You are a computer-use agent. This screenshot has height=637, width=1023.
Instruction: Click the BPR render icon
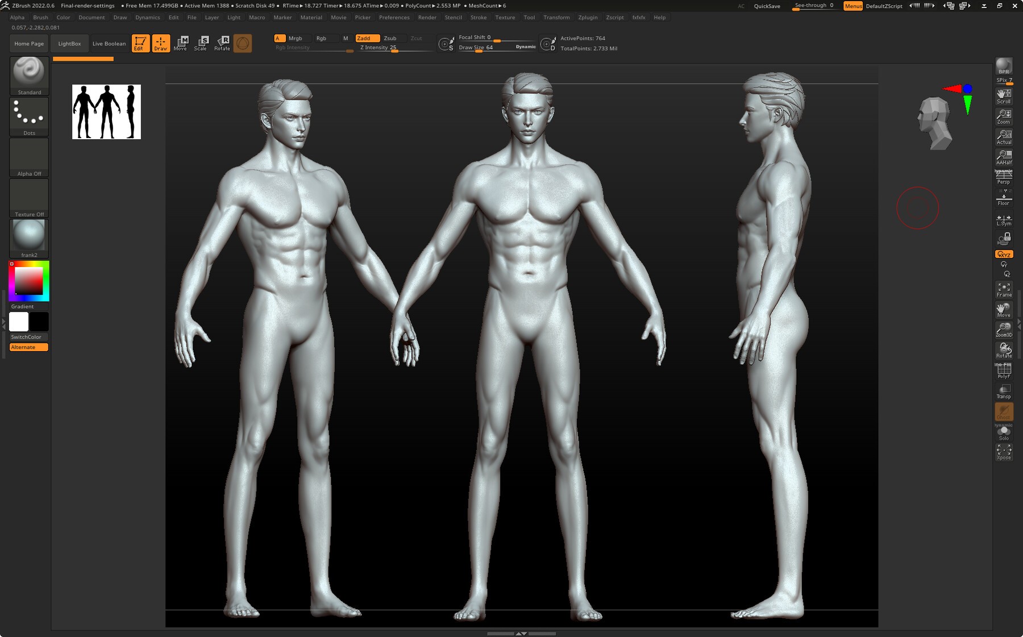(x=1004, y=66)
